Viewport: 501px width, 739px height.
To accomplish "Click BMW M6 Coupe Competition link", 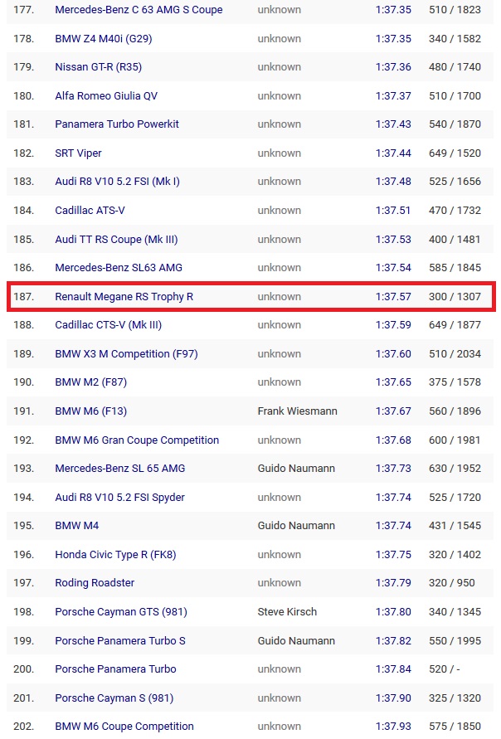I will click(124, 727).
